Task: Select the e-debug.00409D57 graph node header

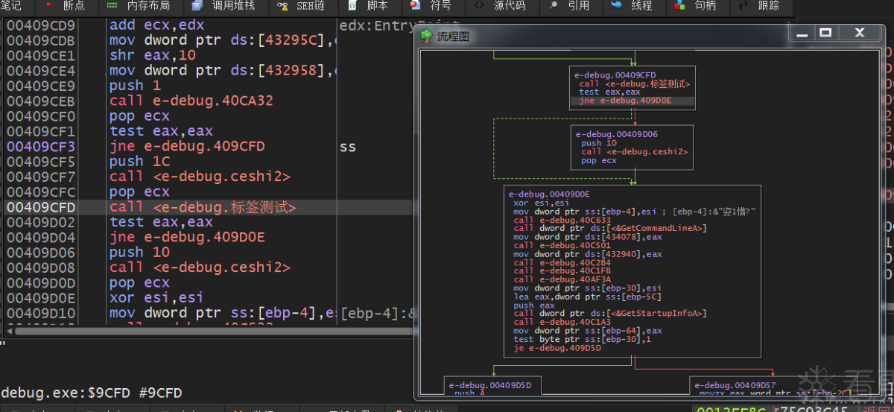Action: (x=736, y=386)
